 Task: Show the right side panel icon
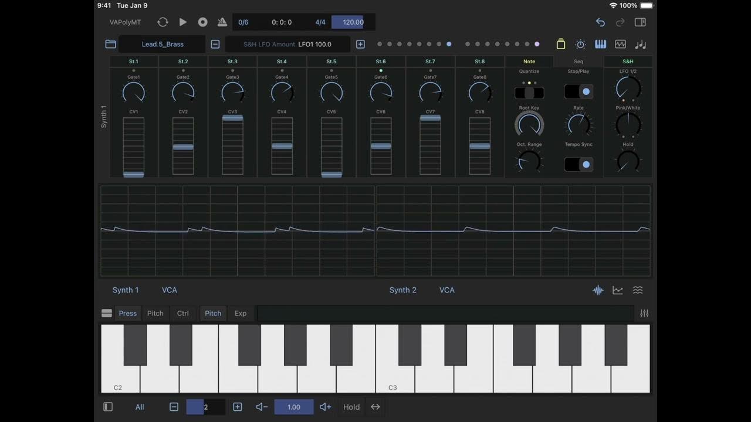coord(640,22)
